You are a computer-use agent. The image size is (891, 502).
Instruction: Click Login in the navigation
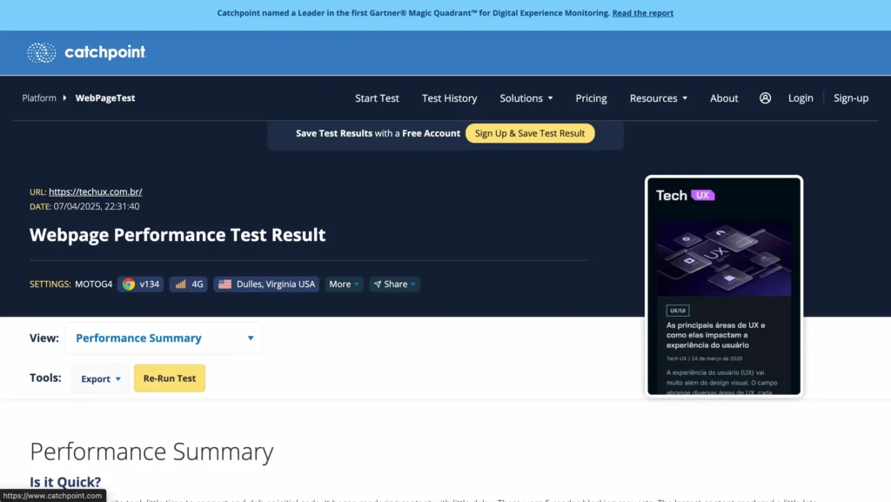coord(801,98)
